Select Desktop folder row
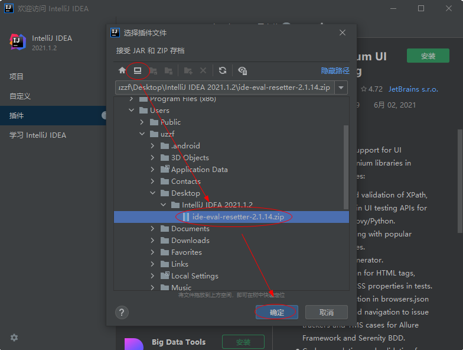The image size is (463, 350). tap(231, 193)
